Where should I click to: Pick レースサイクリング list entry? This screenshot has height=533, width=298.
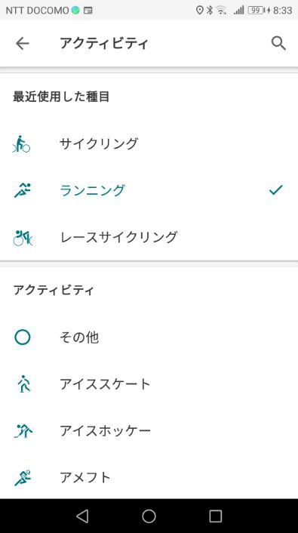point(118,237)
